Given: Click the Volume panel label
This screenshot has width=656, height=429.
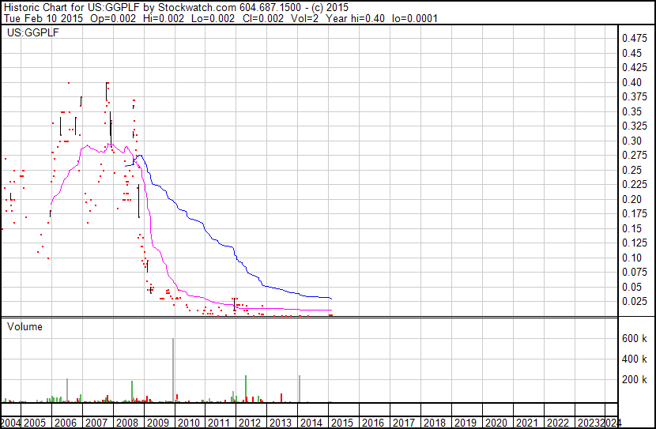Looking at the screenshot, I should pyautogui.click(x=25, y=326).
